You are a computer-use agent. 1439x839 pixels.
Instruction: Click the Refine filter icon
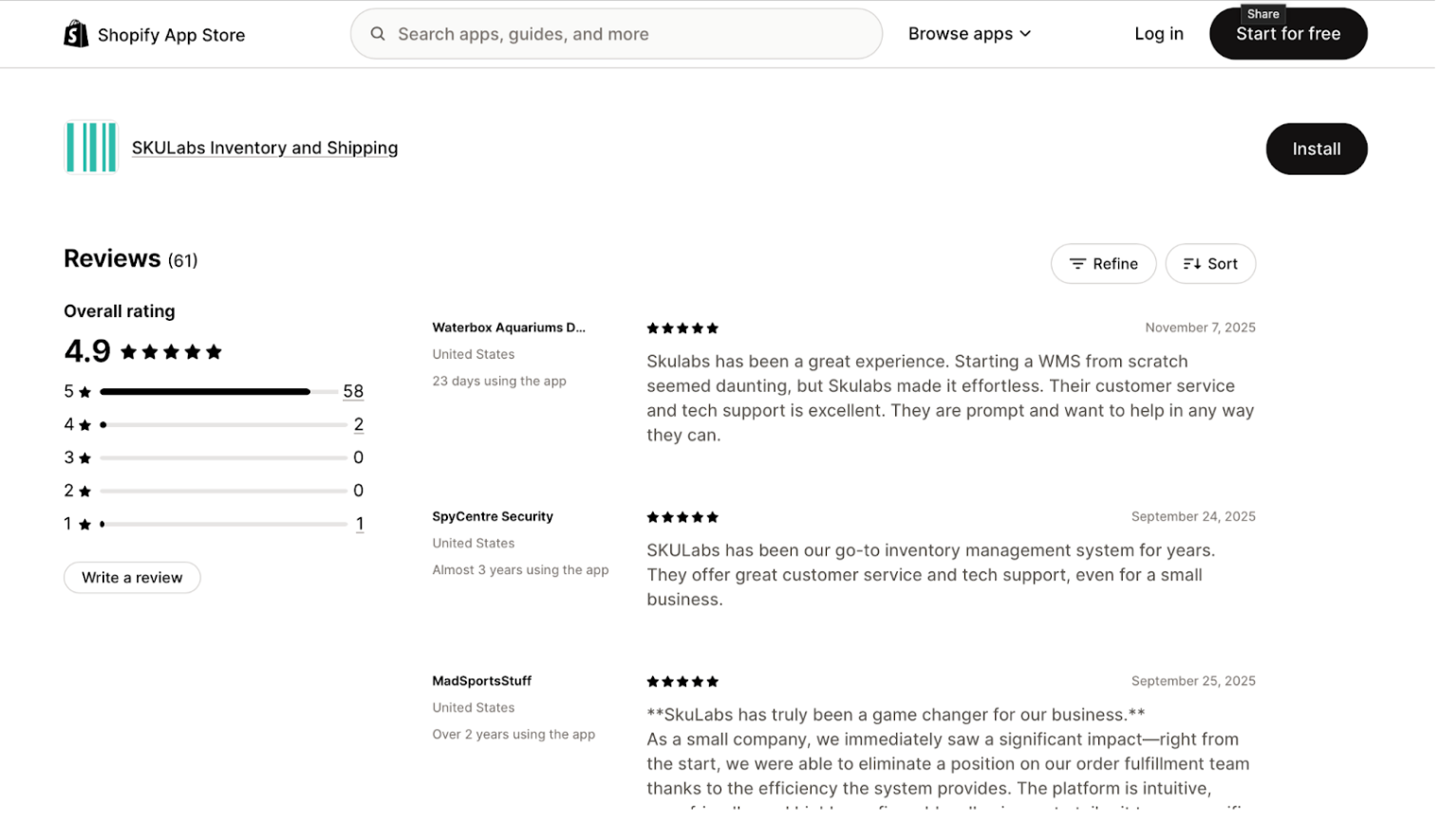tap(1077, 264)
